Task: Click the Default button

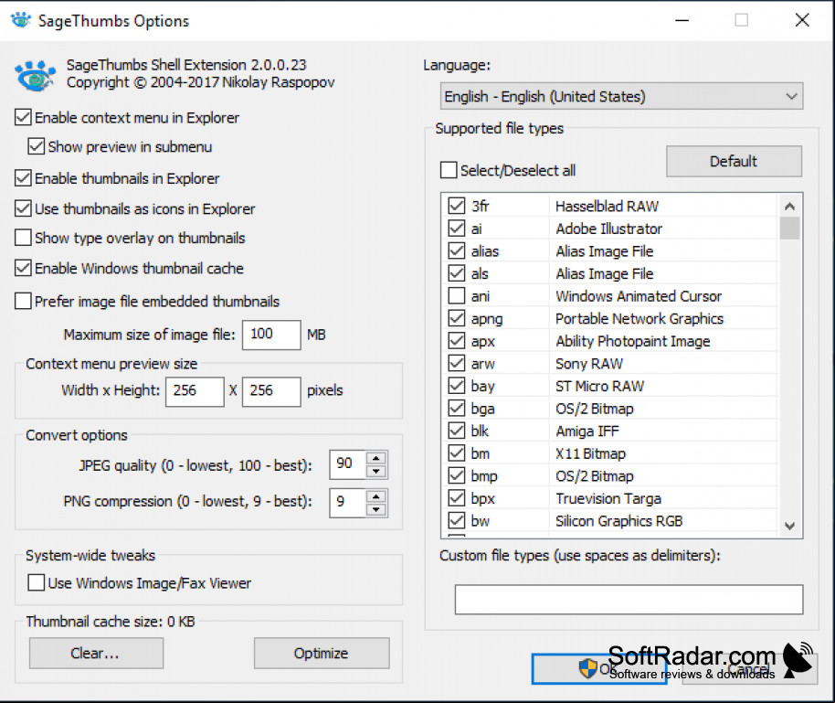Action: [x=734, y=161]
